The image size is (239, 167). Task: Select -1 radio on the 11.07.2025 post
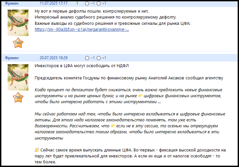pos(87,4)
